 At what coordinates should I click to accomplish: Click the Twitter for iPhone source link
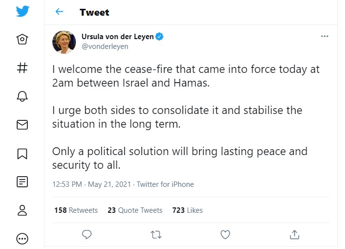(165, 184)
